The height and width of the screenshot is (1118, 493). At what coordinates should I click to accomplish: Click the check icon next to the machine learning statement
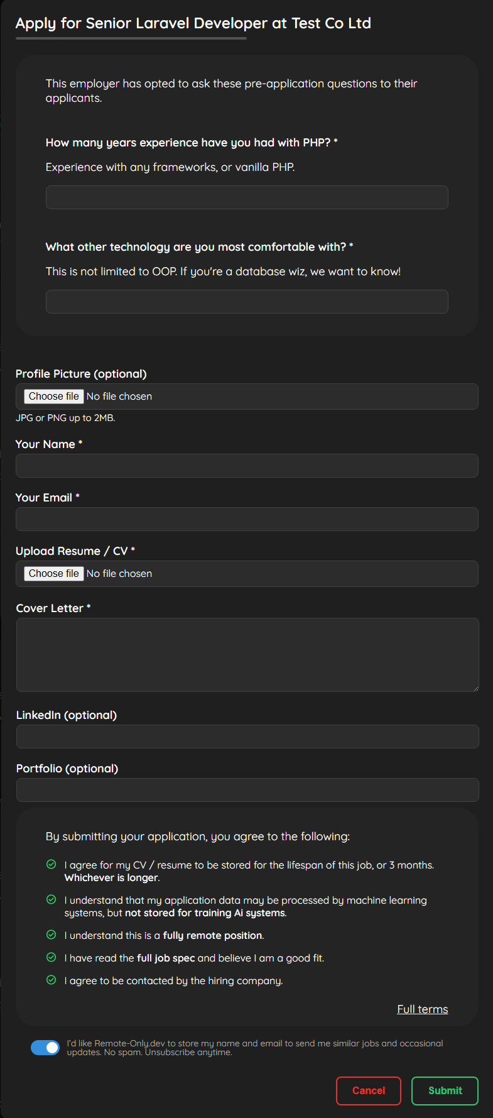51,899
